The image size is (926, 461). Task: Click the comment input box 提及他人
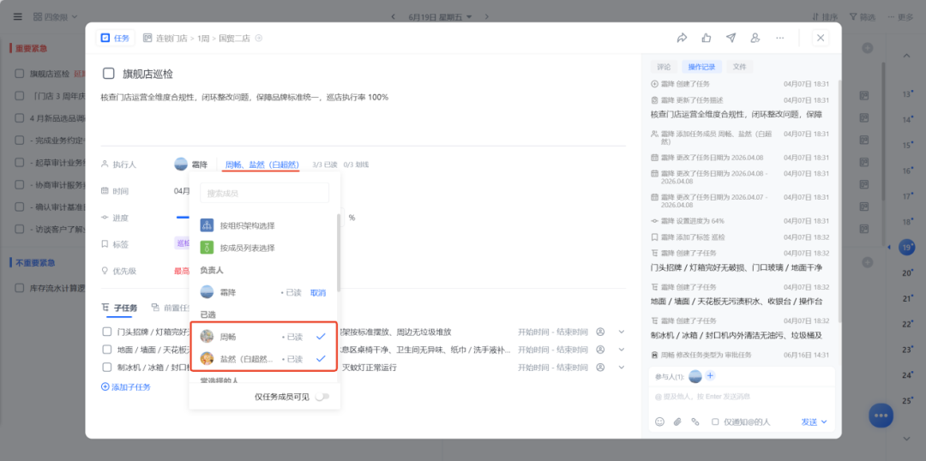point(741,397)
